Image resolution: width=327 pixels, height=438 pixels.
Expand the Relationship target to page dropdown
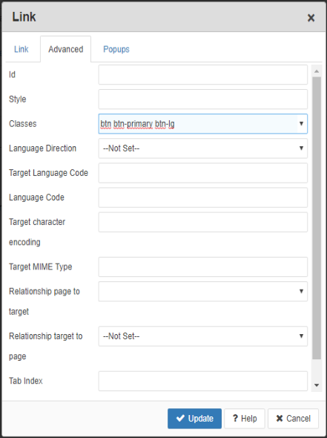click(203, 336)
